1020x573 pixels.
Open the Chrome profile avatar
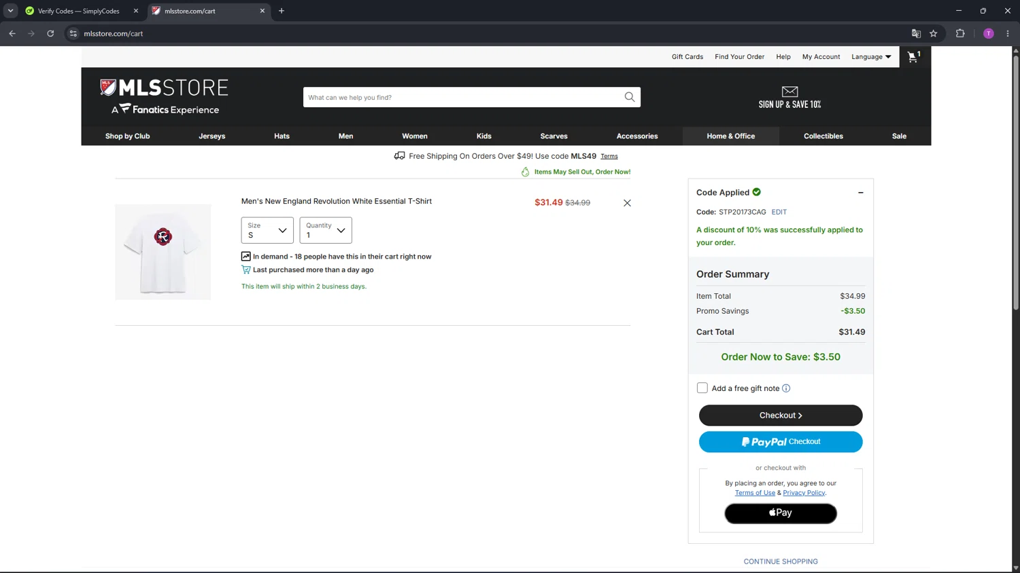point(989,33)
